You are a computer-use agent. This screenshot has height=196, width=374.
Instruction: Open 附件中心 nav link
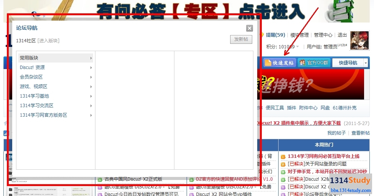[308, 108]
